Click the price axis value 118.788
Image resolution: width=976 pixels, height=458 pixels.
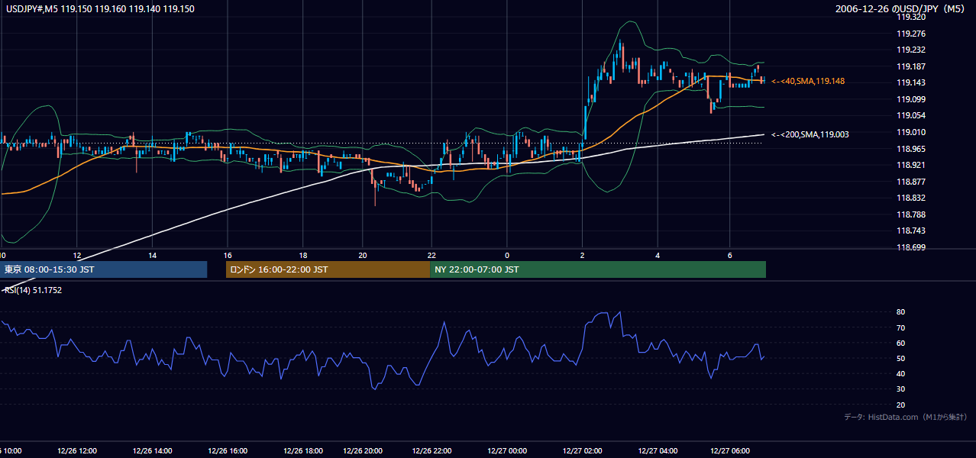pyautogui.click(x=913, y=214)
